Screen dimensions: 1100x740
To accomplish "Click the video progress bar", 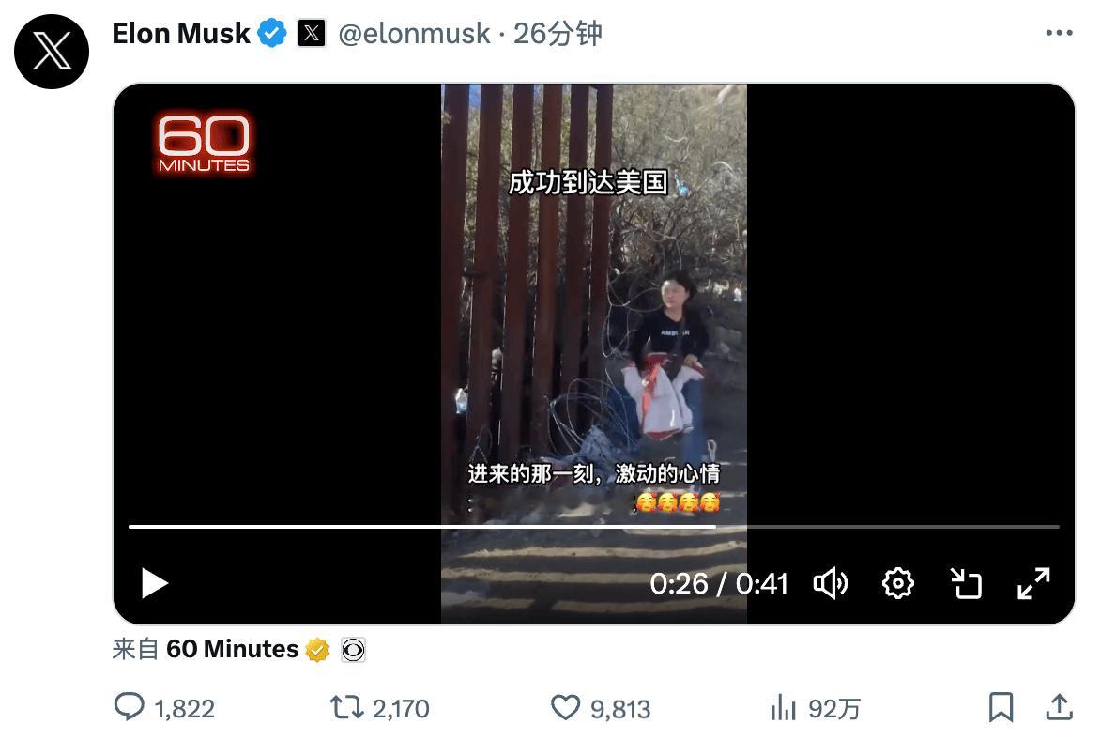I will [593, 526].
